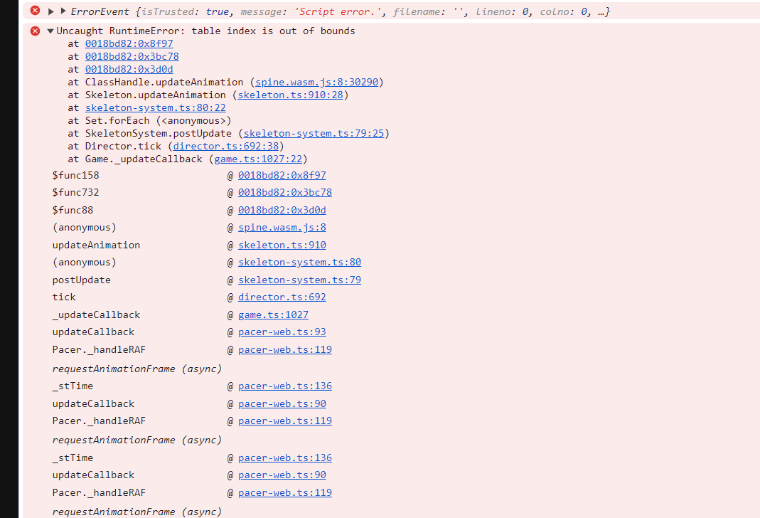This screenshot has height=518, width=760.
Task: Click the $func732 call frame name
Action: click(75, 193)
